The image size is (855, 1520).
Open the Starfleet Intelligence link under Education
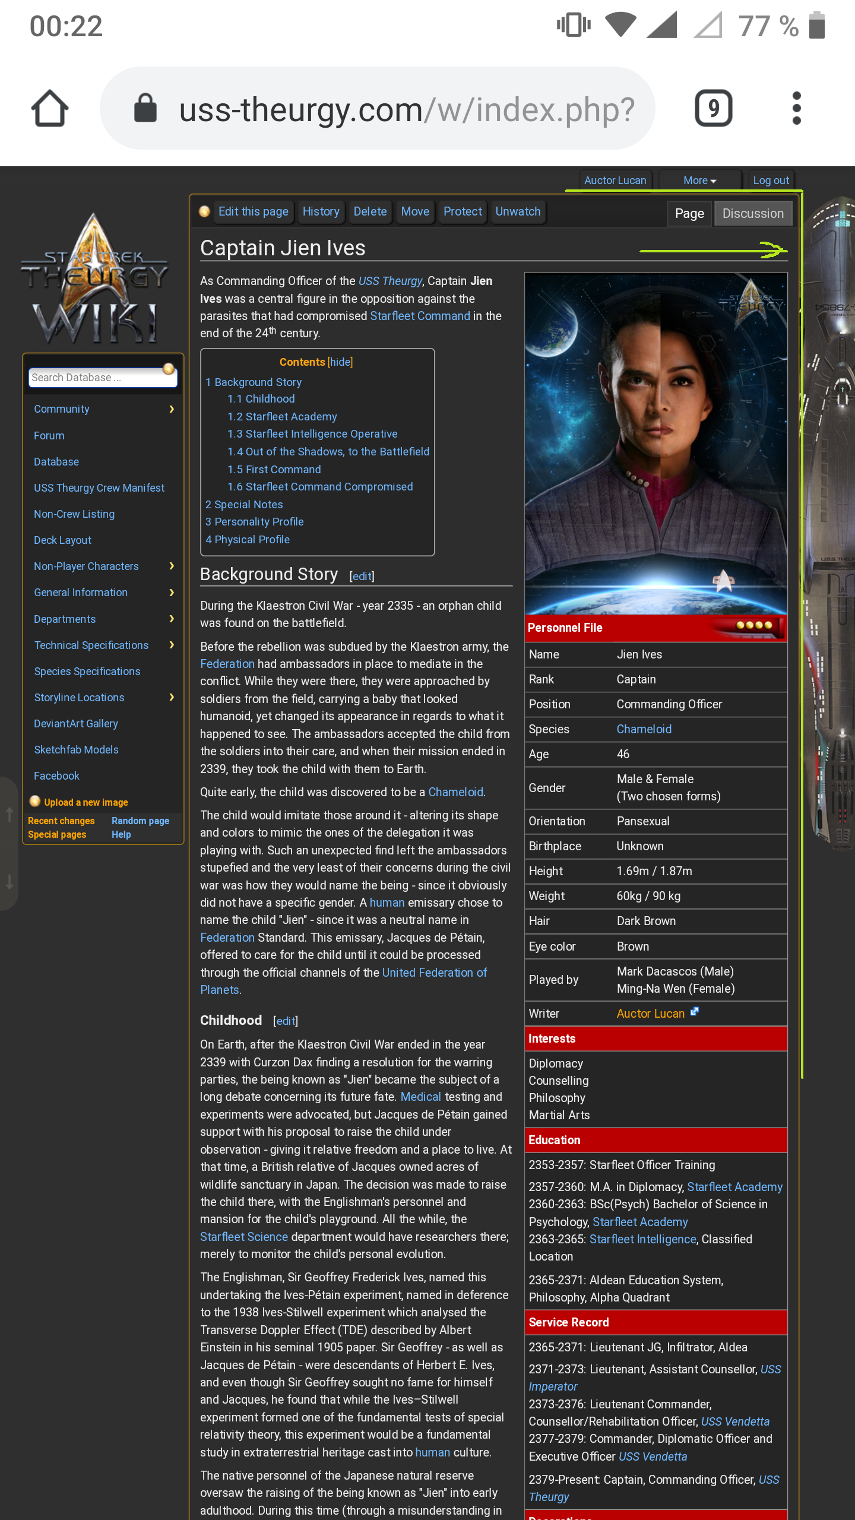642,1239
